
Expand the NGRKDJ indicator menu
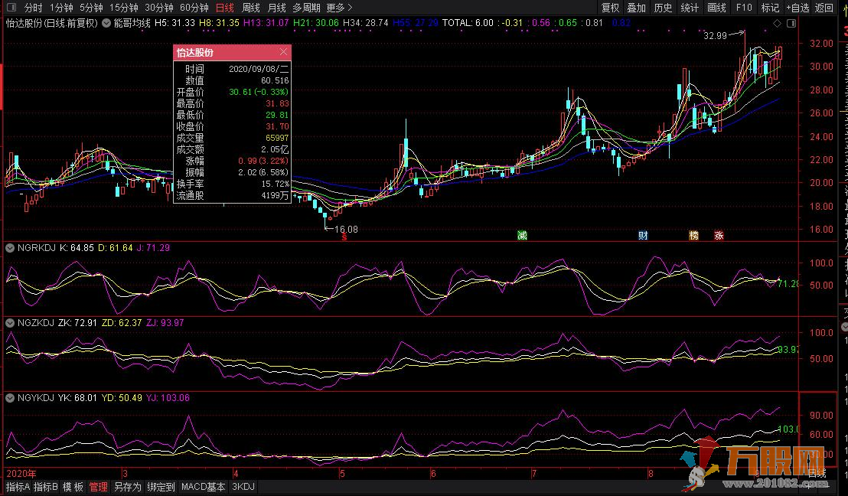point(8,248)
